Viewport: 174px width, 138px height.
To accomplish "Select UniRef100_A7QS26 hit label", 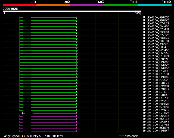I will click(156, 80).
